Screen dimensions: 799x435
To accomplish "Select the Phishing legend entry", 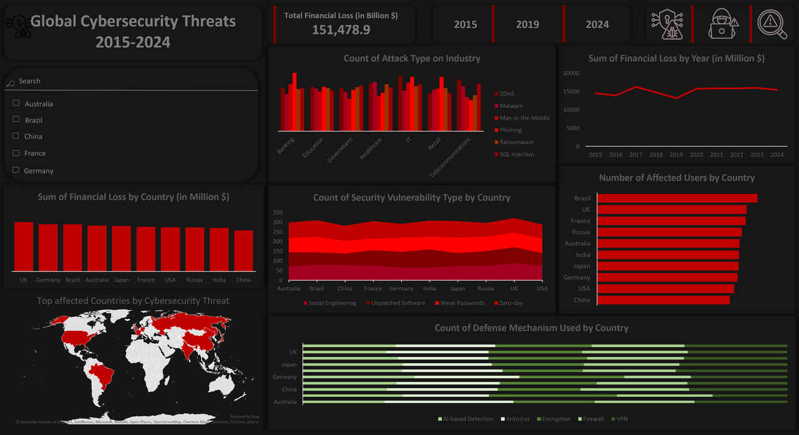I will pyautogui.click(x=508, y=130).
